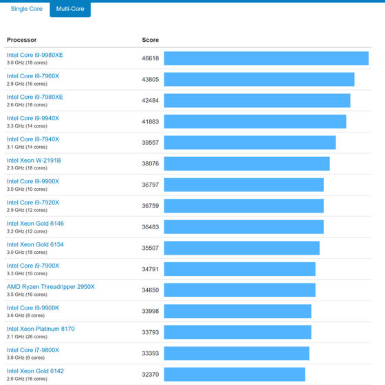Click the '2.8 GHz (16 cores)' spec text
Screen dimensions: 385x385
(27, 84)
